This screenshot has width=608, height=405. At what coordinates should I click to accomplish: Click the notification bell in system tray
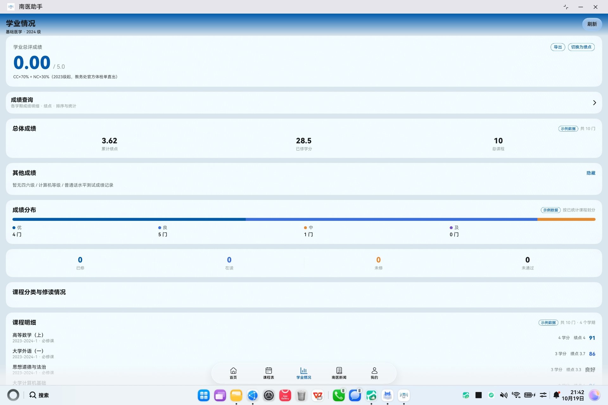click(556, 395)
